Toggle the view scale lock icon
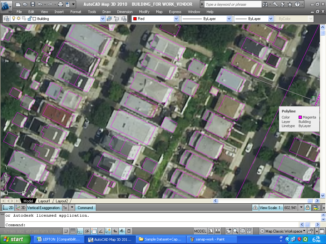This screenshot has width=326, height=244. [308, 208]
